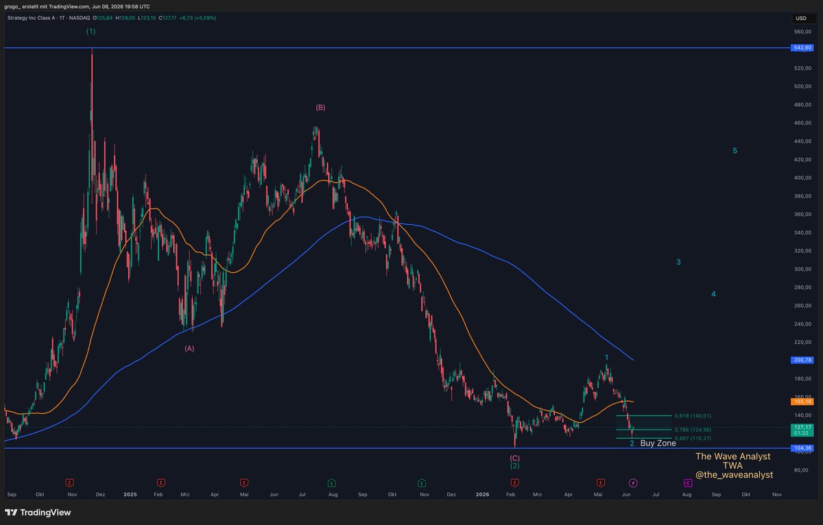
Task: Click the red earnings marker at Mai 2026
Action: [601, 483]
